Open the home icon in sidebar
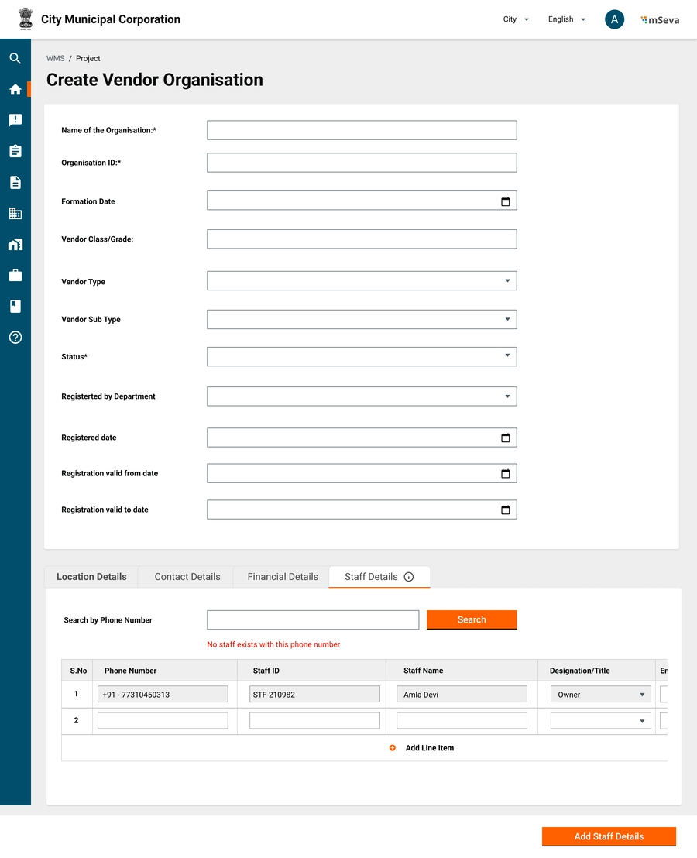The image size is (697, 858). 15,90
